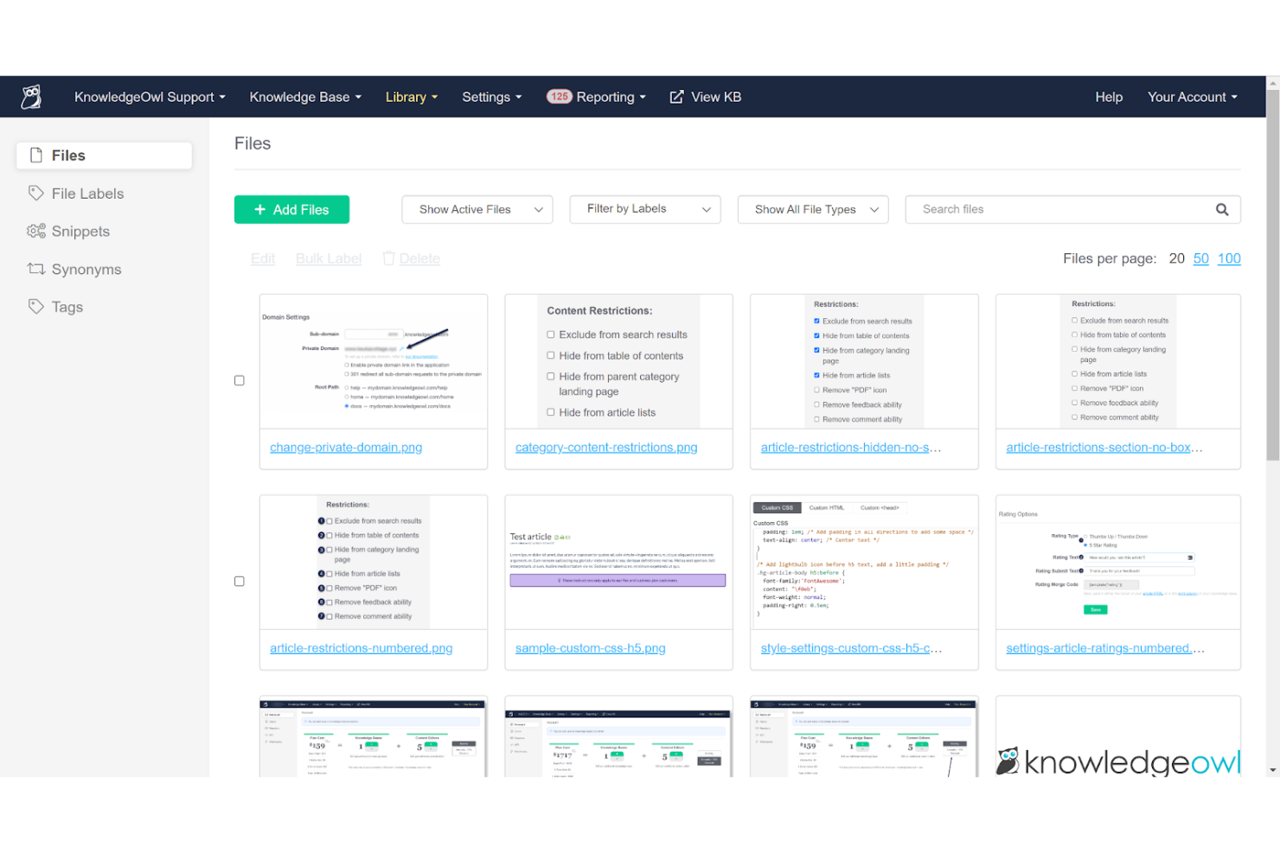Click the Snippets gear icon
The image size is (1280, 853).
click(35, 231)
